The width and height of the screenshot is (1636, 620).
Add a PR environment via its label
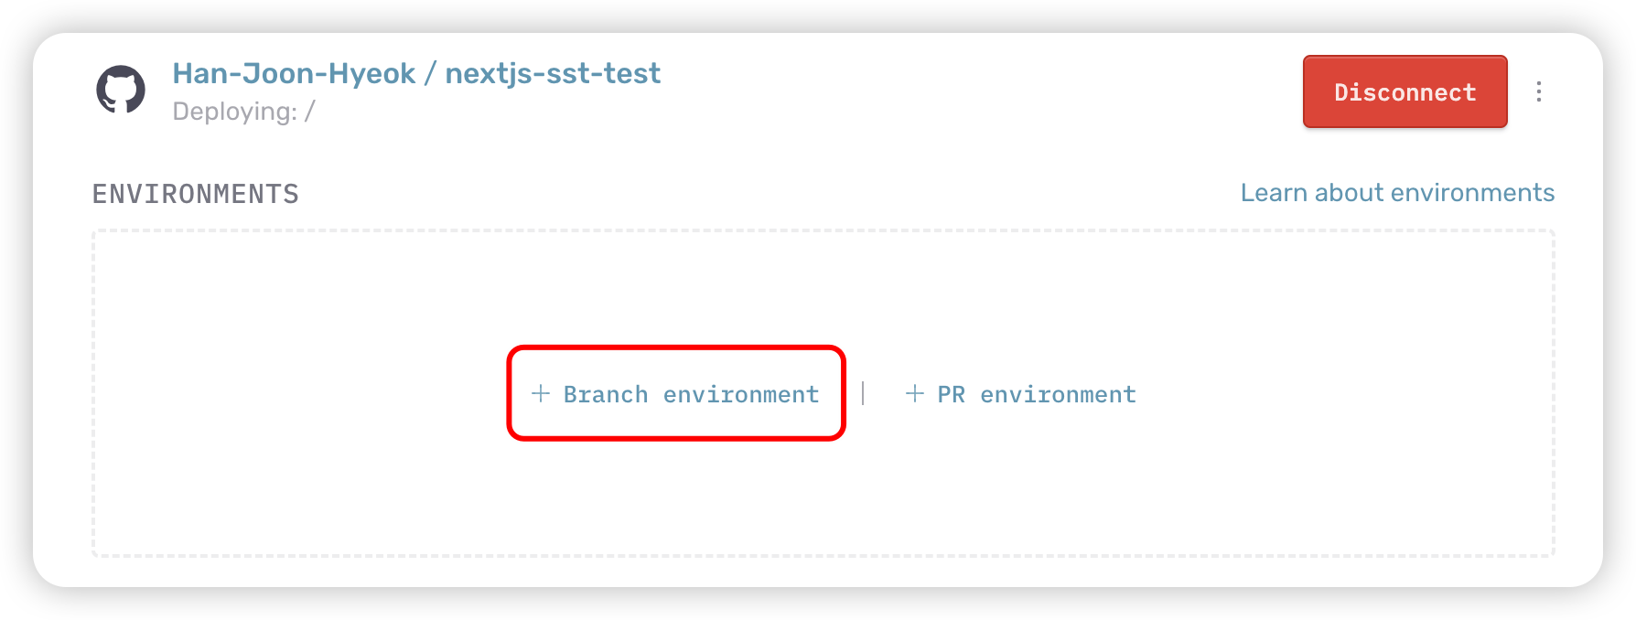1036,394
